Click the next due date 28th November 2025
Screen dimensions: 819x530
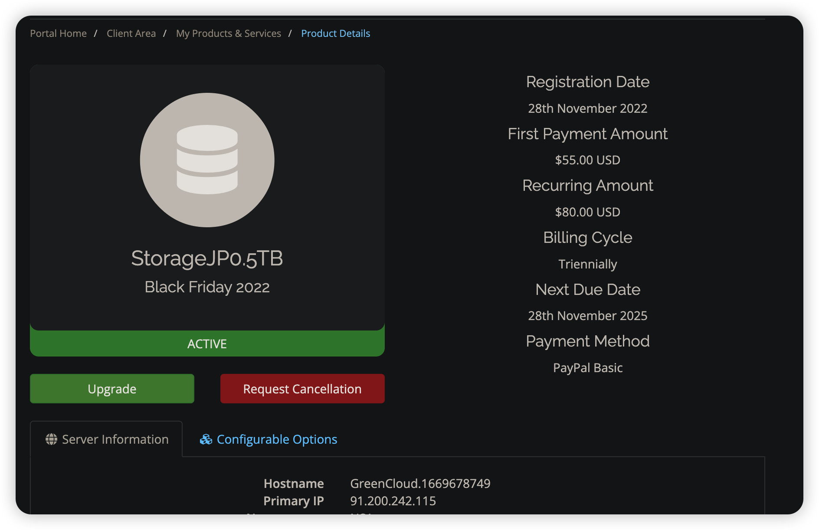click(587, 316)
